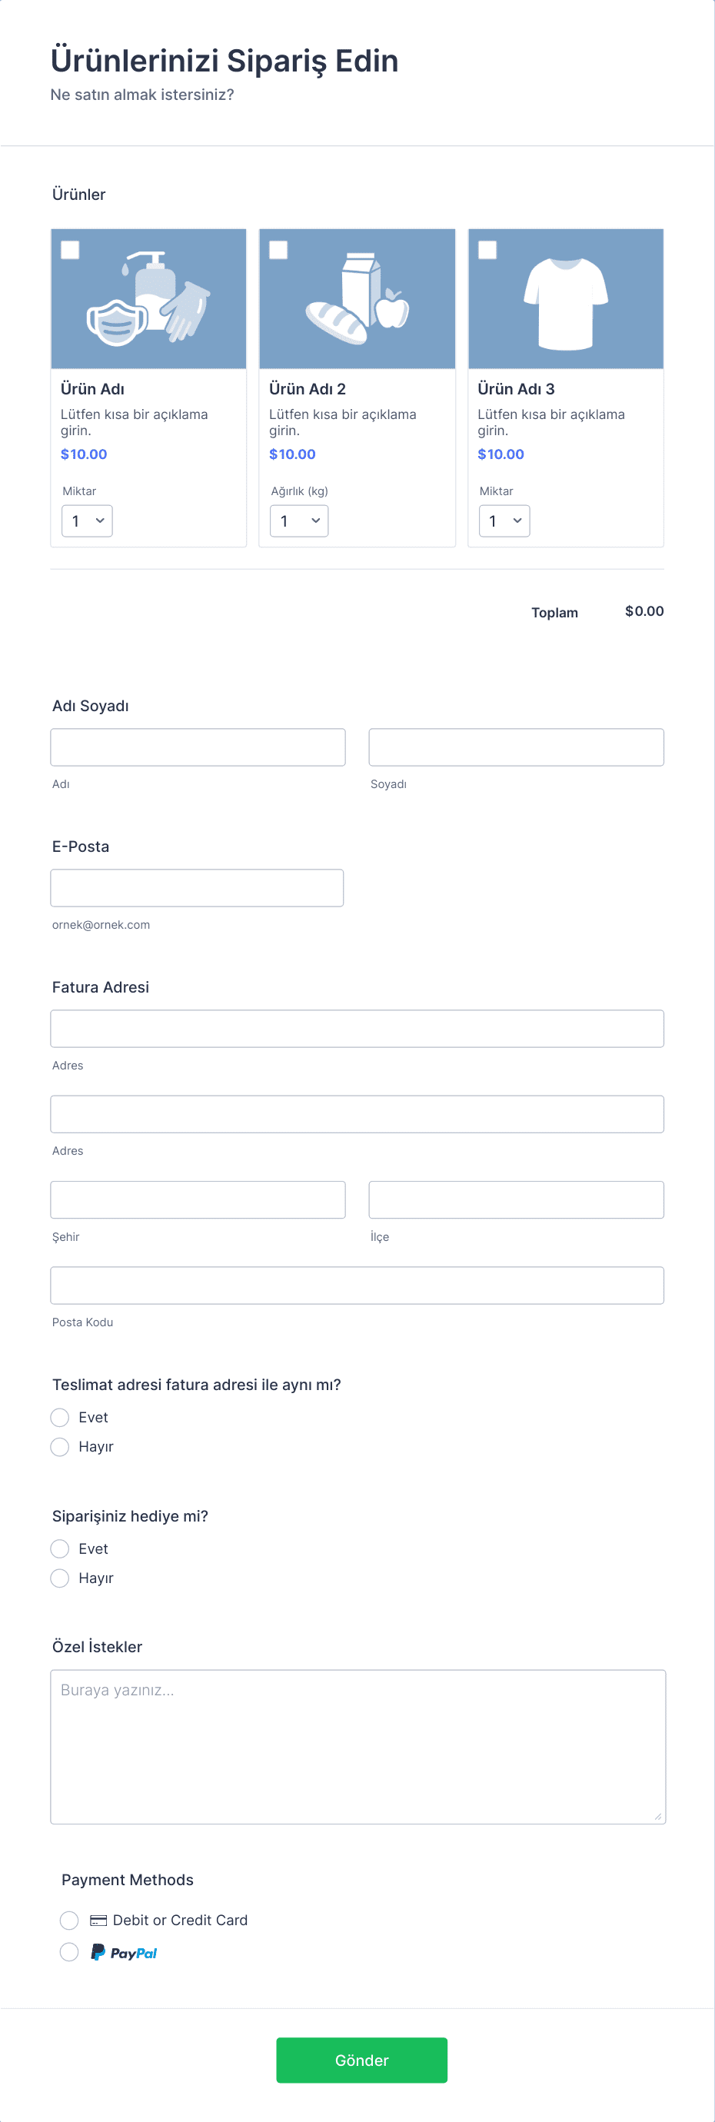Click the t-shirt image for Ürün Adı 3
Screen dimensions: 715x2122
click(x=566, y=298)
